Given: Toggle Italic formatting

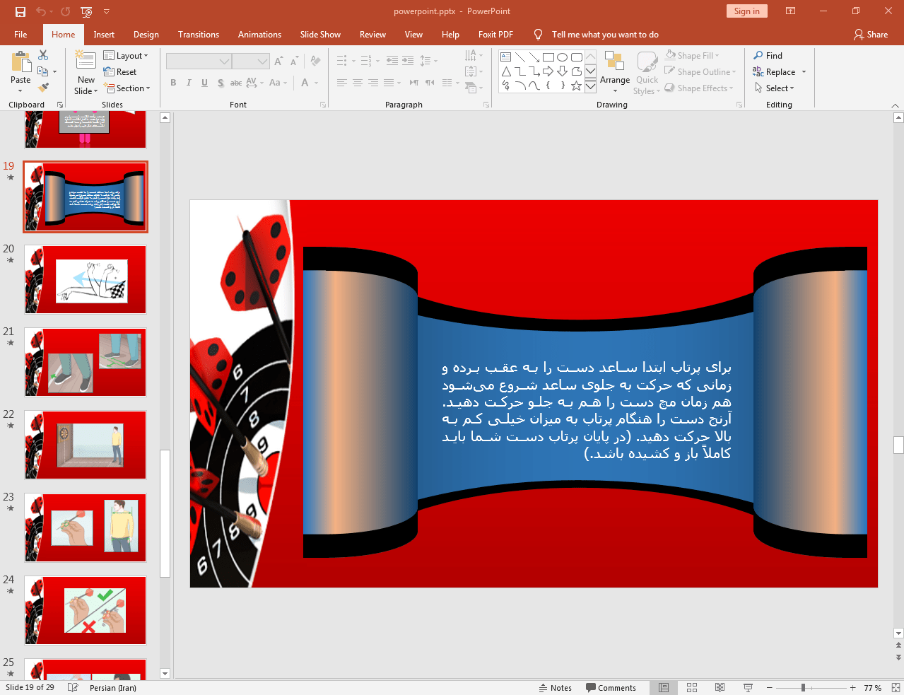Looking at the screenshot, I should click(189, 83).
